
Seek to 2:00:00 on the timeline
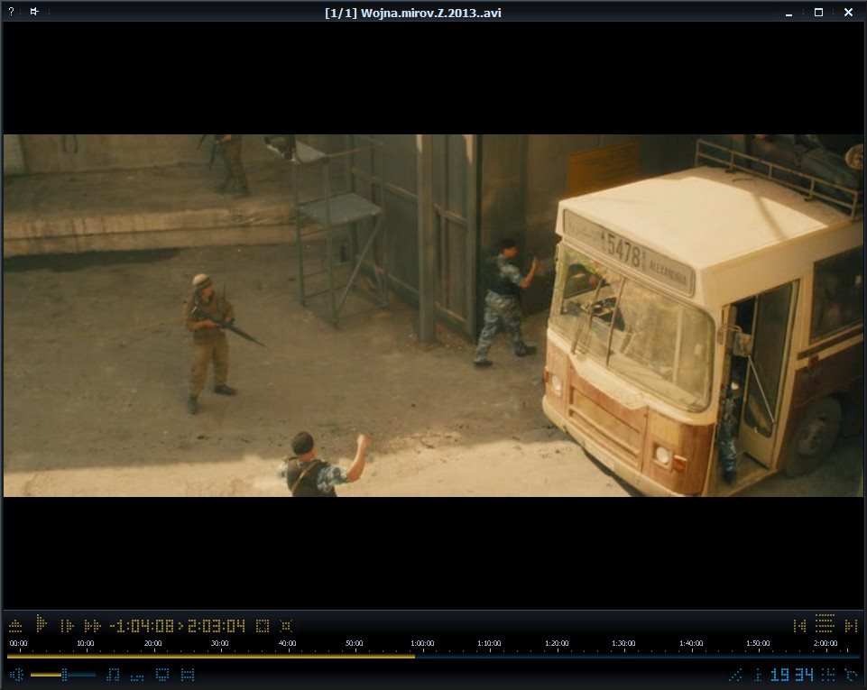[825, 644]
